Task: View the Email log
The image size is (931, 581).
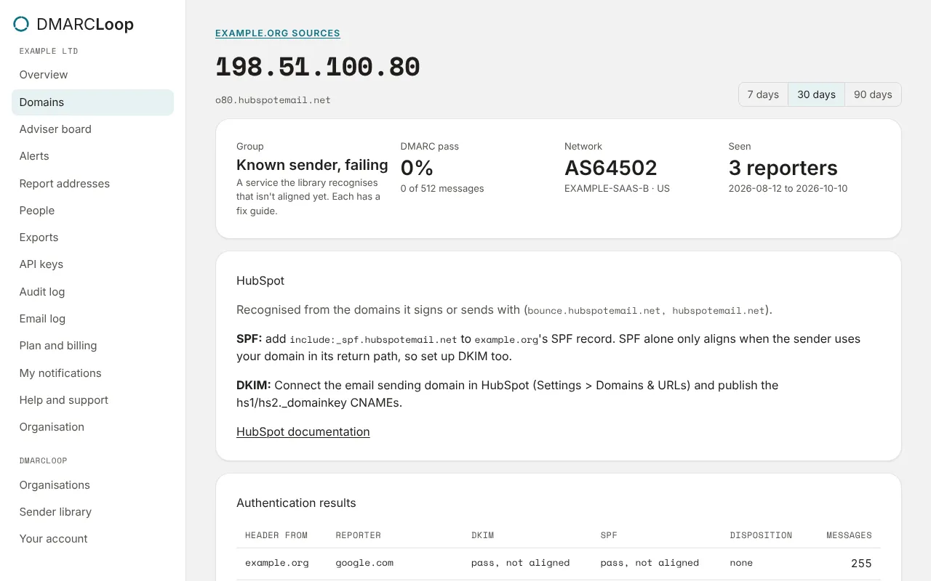Action: [x=92, y=319]
